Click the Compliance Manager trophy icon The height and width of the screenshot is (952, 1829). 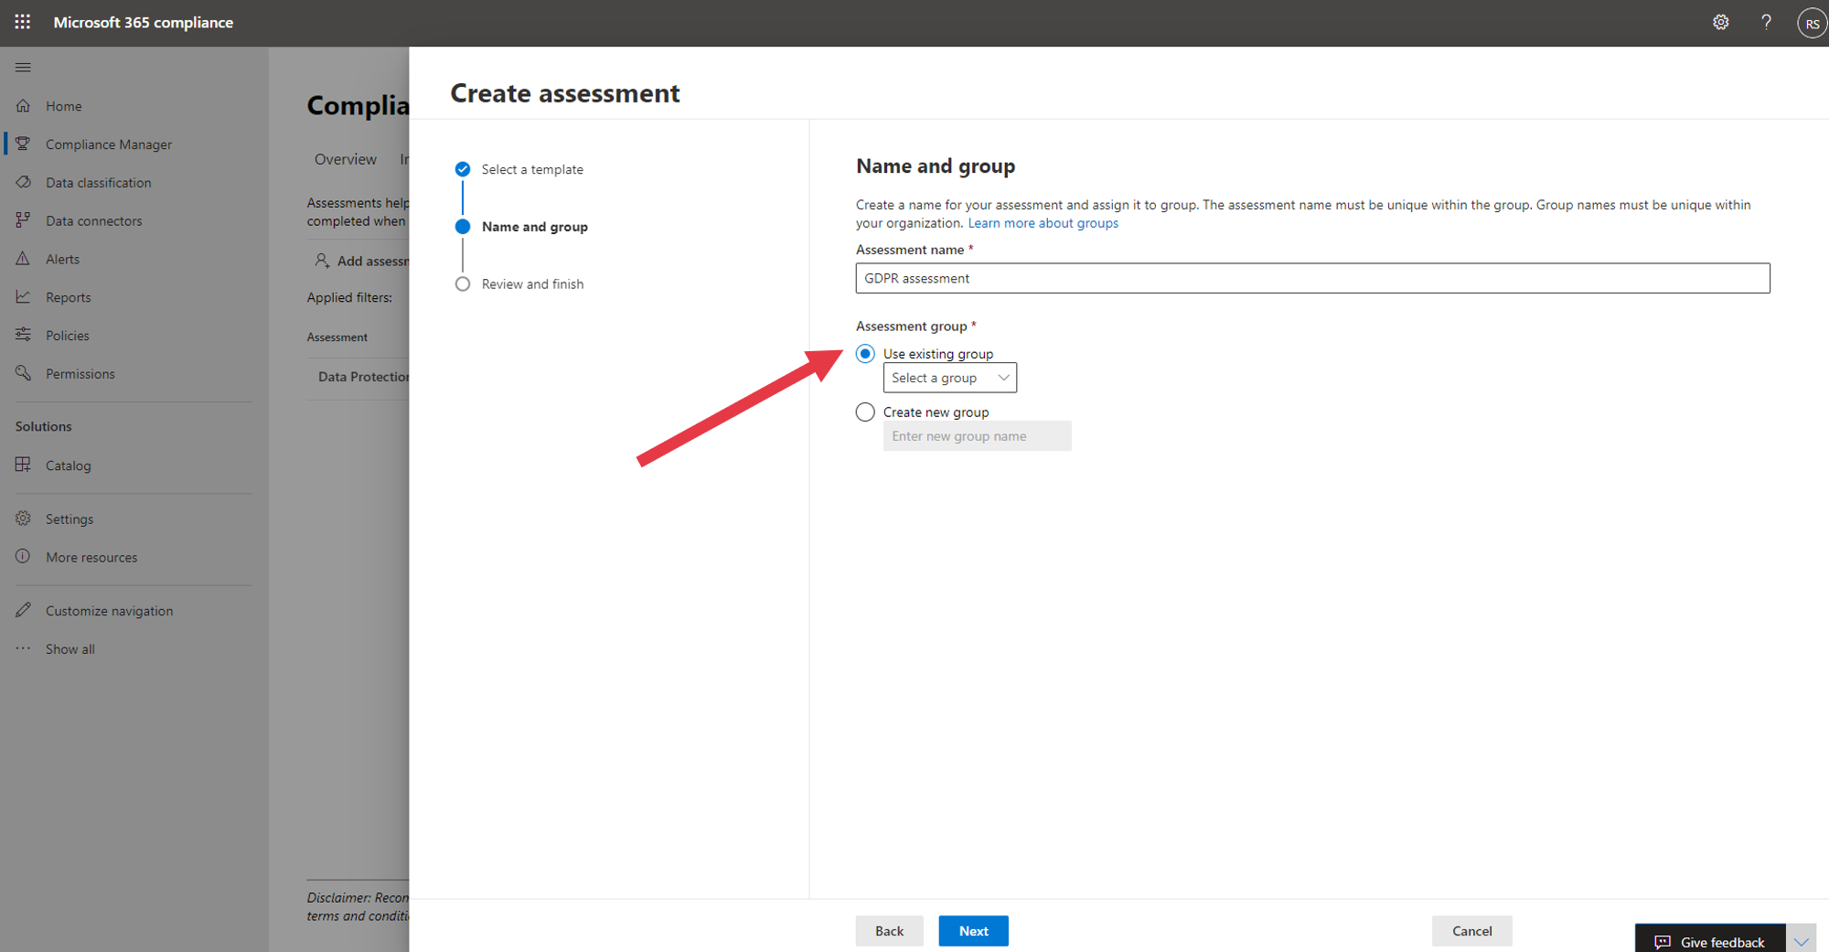(24, 144)
